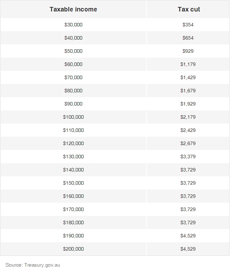Click the $2,429 tax cut value

[188, 130]
